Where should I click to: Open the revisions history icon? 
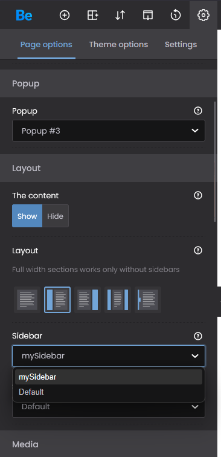coord(176,15)
